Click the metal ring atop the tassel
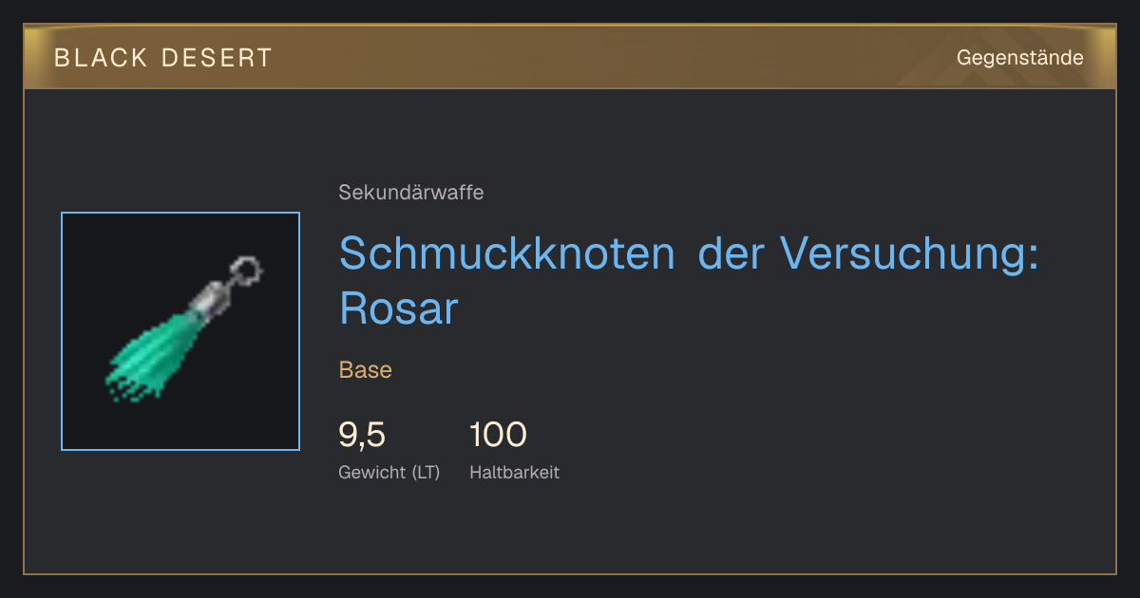The image size is (1140, 598). click(x=246, y=270)
